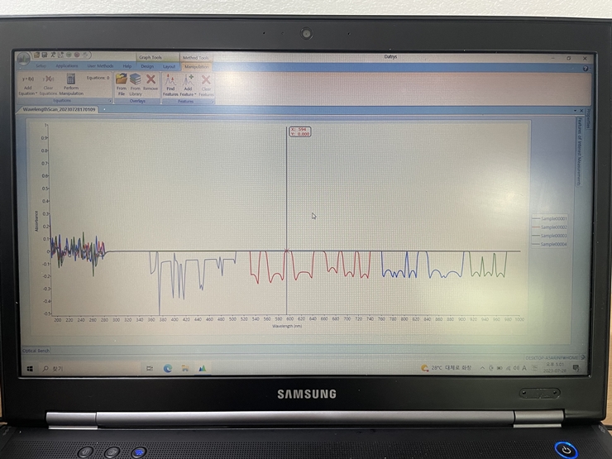Expand the Features group dialog launcher
This screenshot has width=612, height=459.
point(213,101)
